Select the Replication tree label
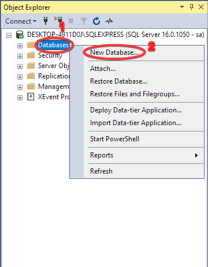The image size is (208, 267). coord(54,76)
